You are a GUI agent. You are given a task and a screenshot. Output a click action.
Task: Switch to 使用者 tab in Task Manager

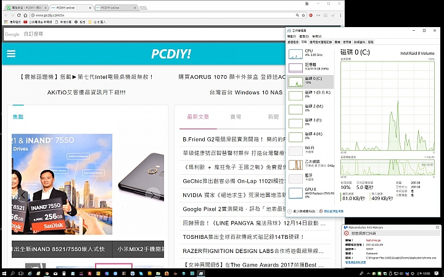(347, 42)
